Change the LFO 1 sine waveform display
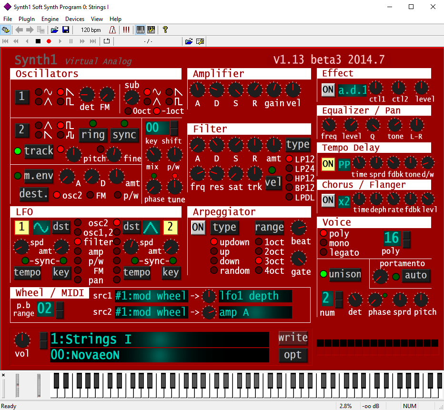The height and width of the screenshot is (410, 444). 41,227
